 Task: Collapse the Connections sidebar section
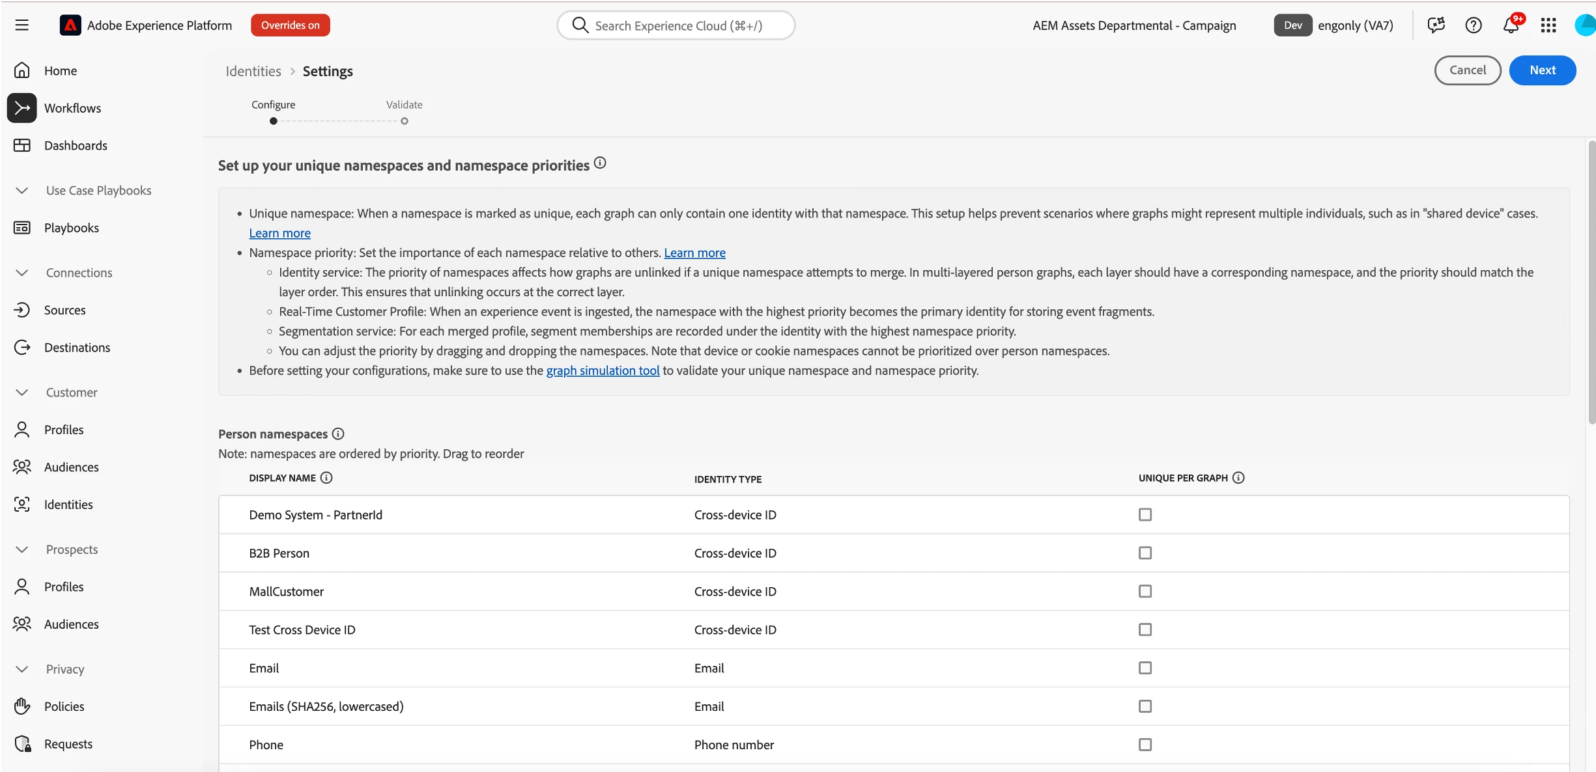tap(21, 273)
